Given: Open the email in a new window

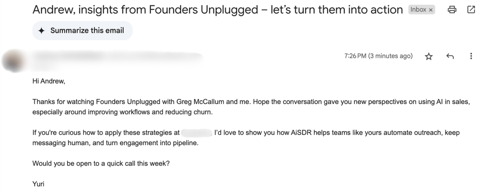Looking at the screenshot, I should coord(471,10).
